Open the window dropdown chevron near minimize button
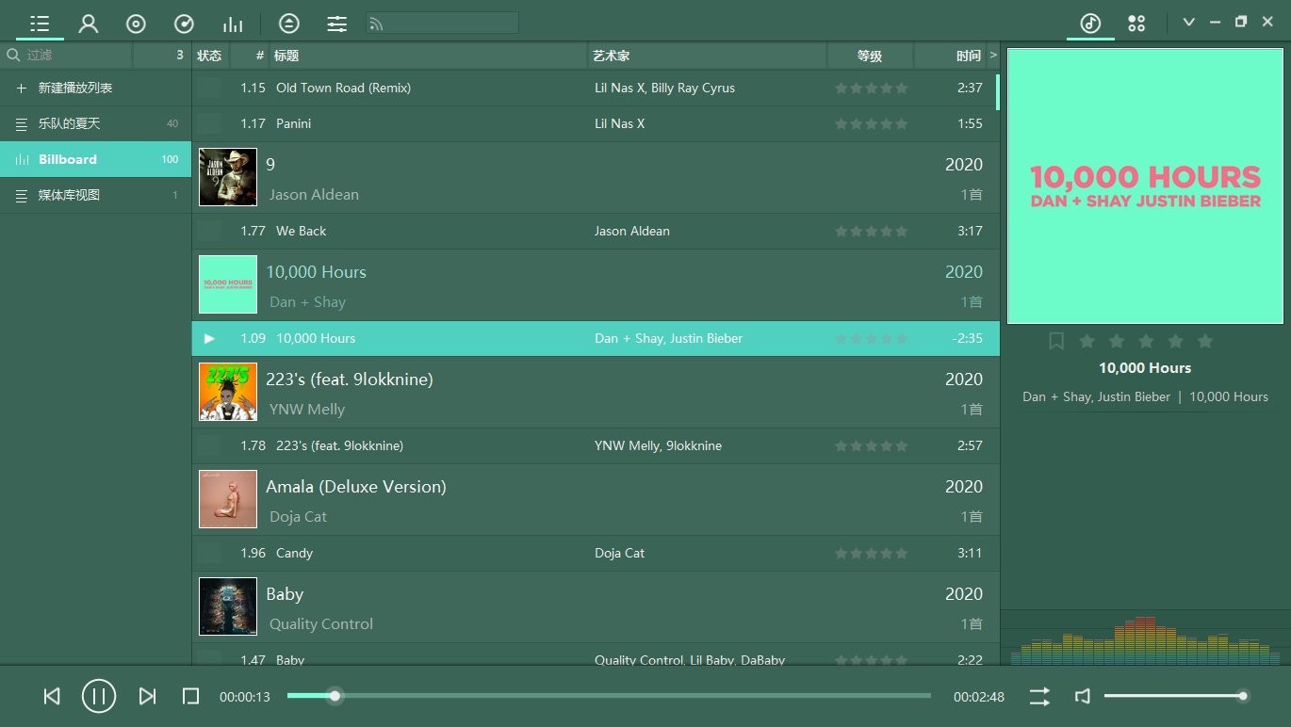 pyautogui.click(x=1188, y=21)
